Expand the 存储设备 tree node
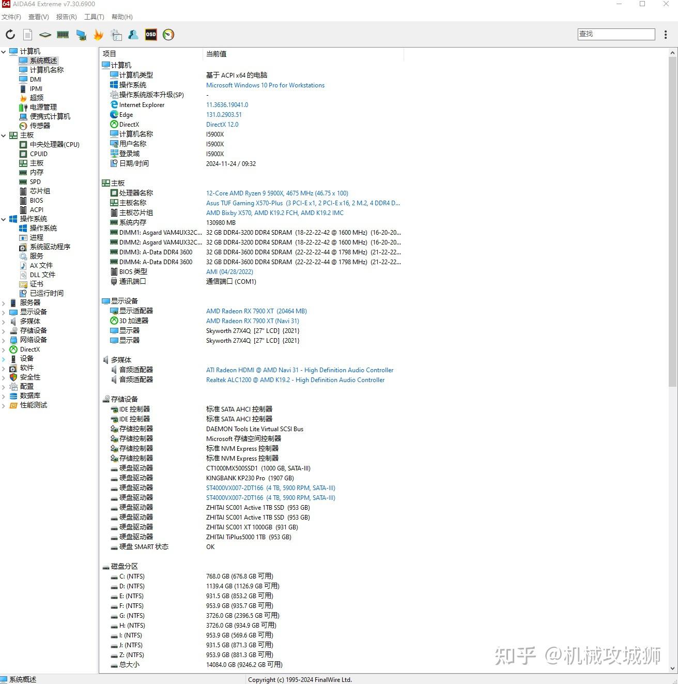 point(4,331)
